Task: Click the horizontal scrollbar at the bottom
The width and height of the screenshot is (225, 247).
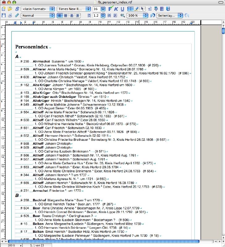Action: click(103, 241)
